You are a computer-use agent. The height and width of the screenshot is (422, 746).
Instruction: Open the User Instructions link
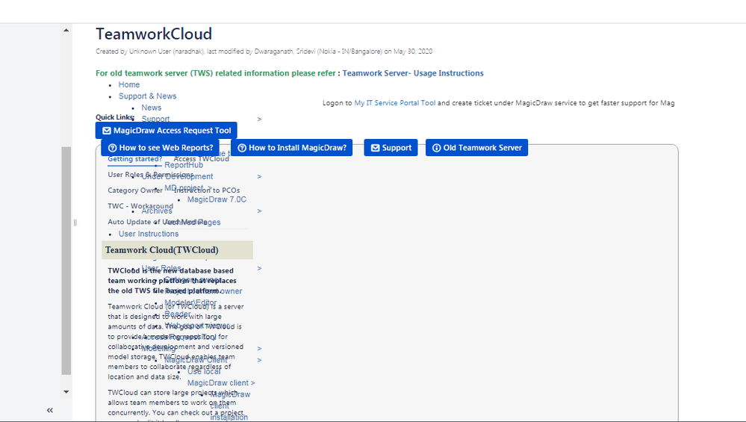(x=149, y=234)
